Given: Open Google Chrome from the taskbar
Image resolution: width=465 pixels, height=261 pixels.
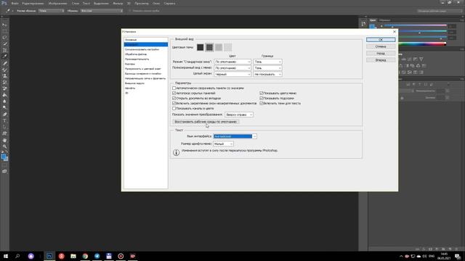Looking at the screenshot, I should 85,256.
